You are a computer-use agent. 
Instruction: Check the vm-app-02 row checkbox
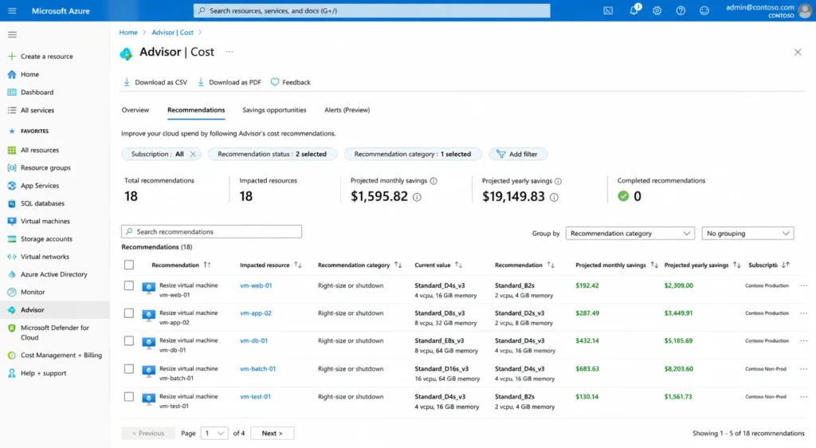pos(129,313)
